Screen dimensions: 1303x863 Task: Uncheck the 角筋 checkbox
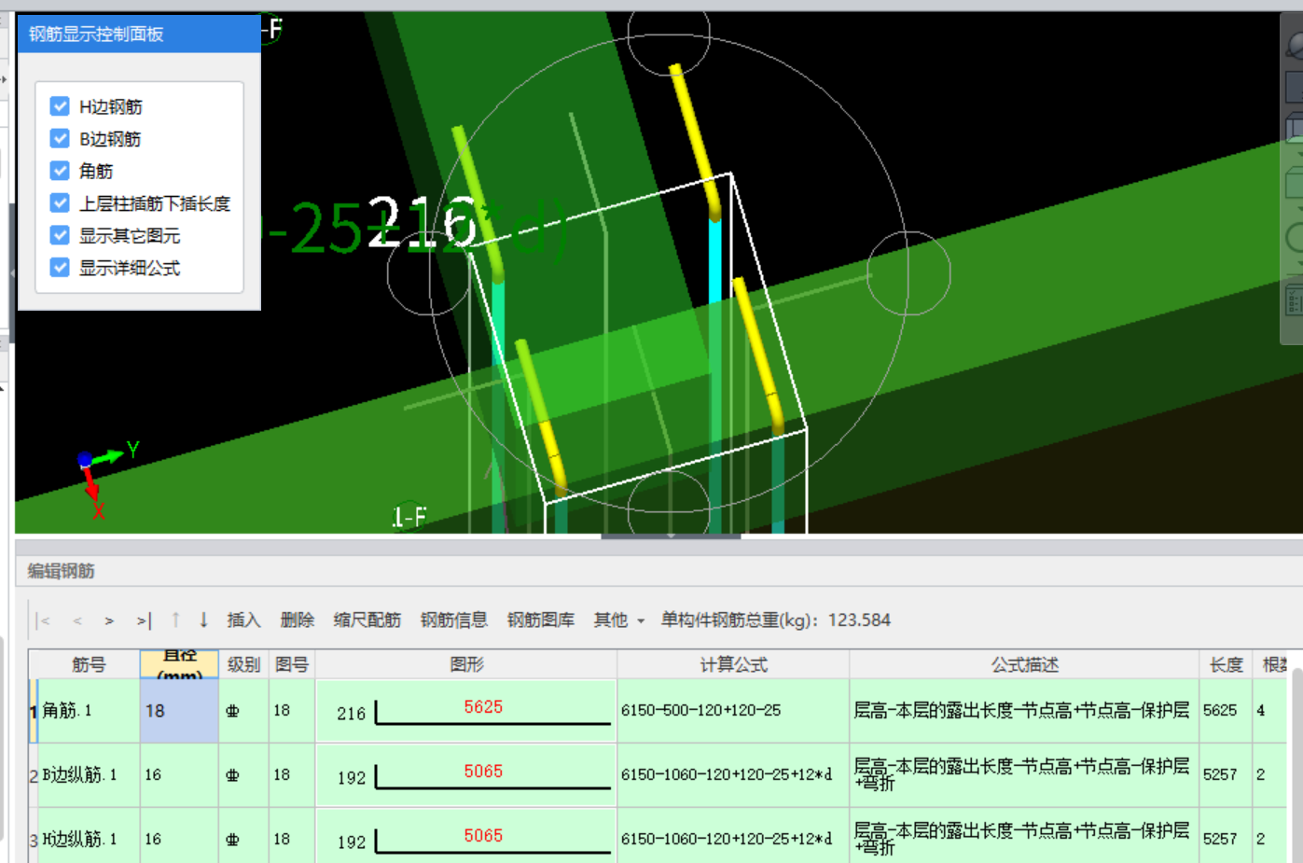point(60,171)
